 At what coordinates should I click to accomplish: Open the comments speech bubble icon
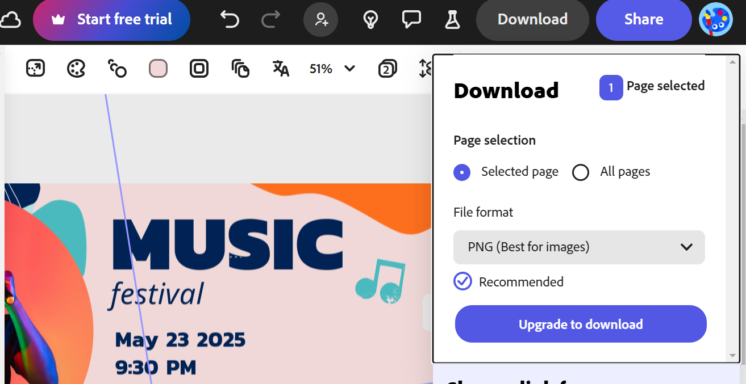[411, 19]
